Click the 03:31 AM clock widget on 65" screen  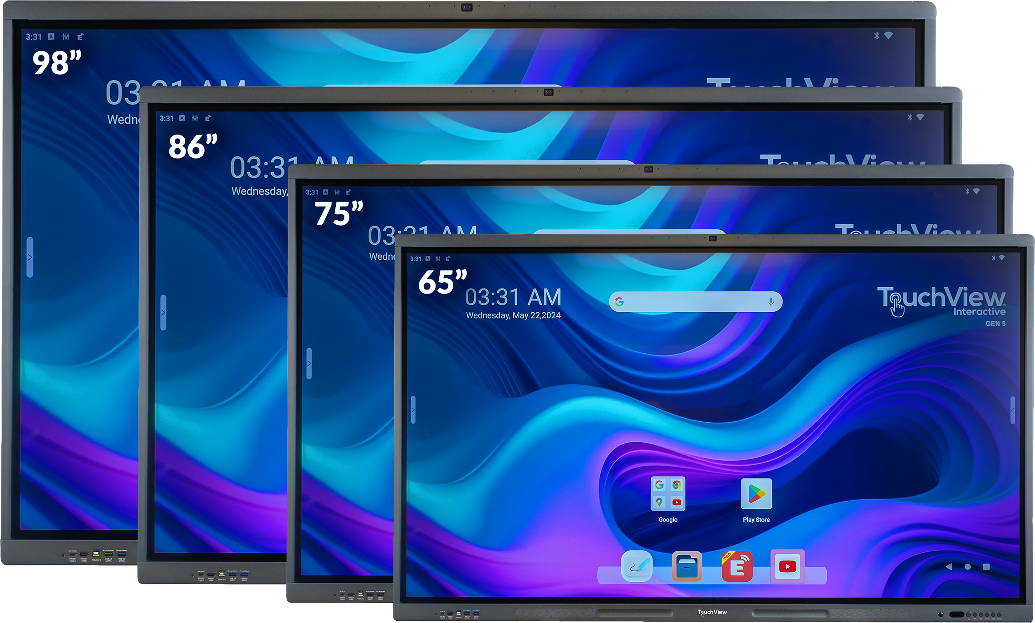pos(513,297)
